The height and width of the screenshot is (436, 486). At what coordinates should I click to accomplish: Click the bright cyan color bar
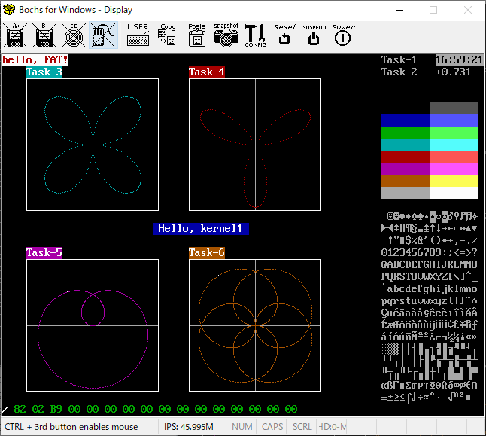[454, 145]
